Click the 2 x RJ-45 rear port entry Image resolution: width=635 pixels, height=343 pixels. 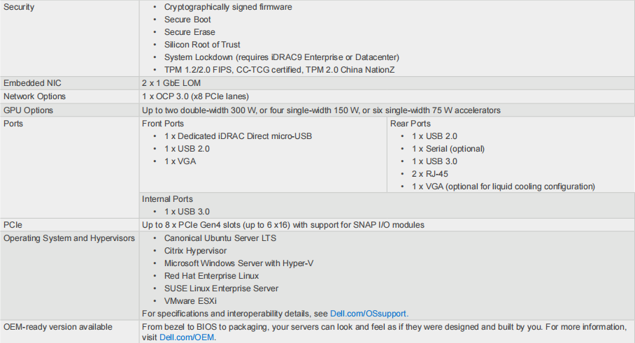[x=430, y=174]
